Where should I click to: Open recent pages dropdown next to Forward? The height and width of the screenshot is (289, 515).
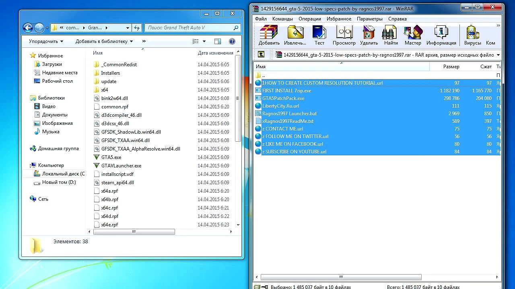47,28
